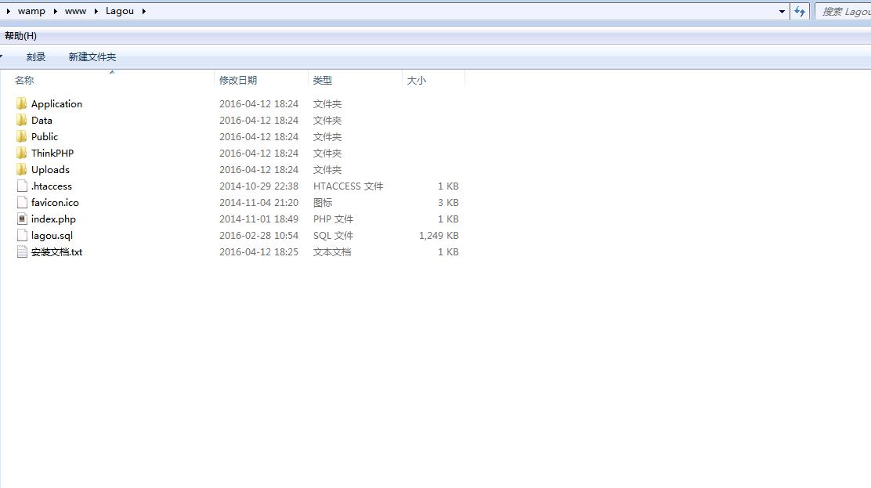Image resolution: width=871 pixels, height=488 pixels.
Task: Sort files by 名称 column header
Action: point(24,81)
